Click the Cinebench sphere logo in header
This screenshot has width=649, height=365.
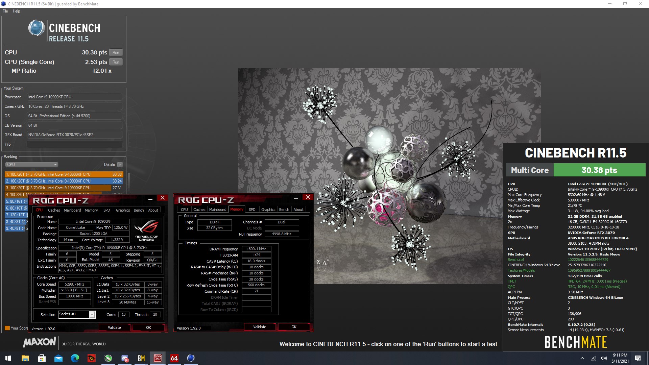pyautogui.click(x=37, y=28)
